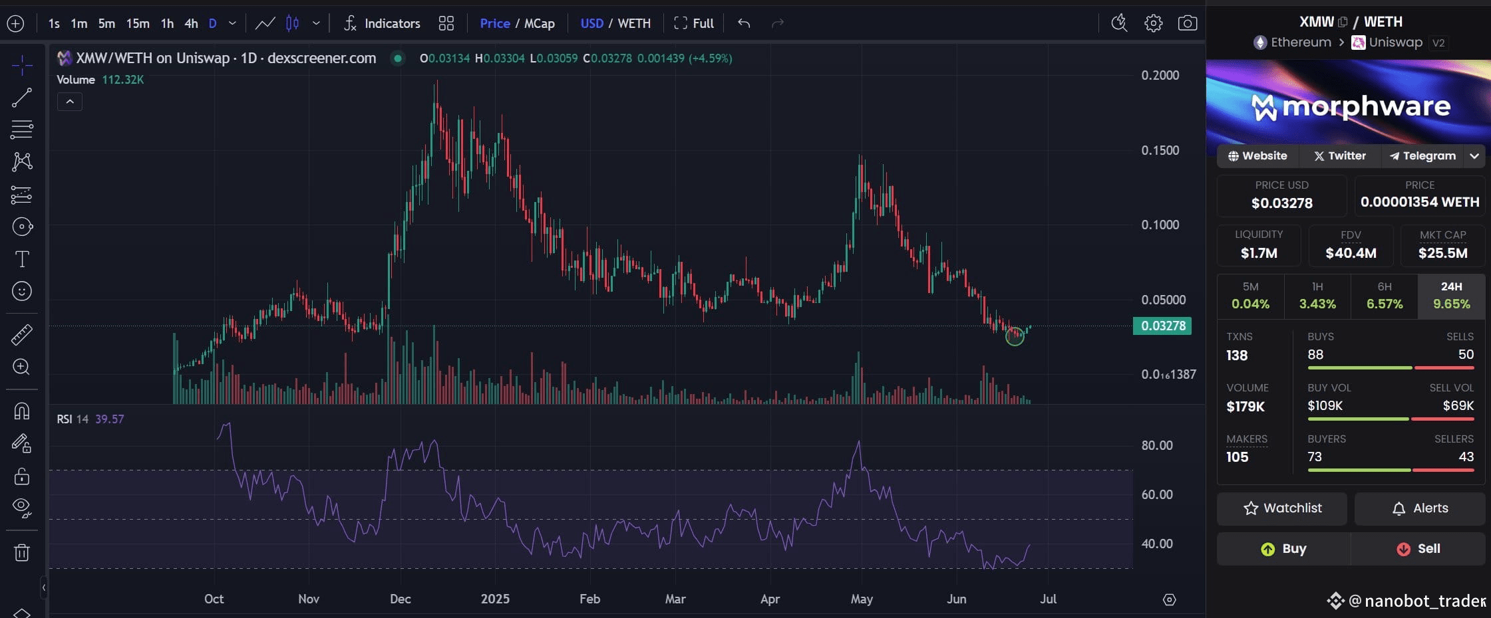Click the 0.03278 current price label
Image resolution: width=1491 pixels, height=618 pixels.
1162,326
